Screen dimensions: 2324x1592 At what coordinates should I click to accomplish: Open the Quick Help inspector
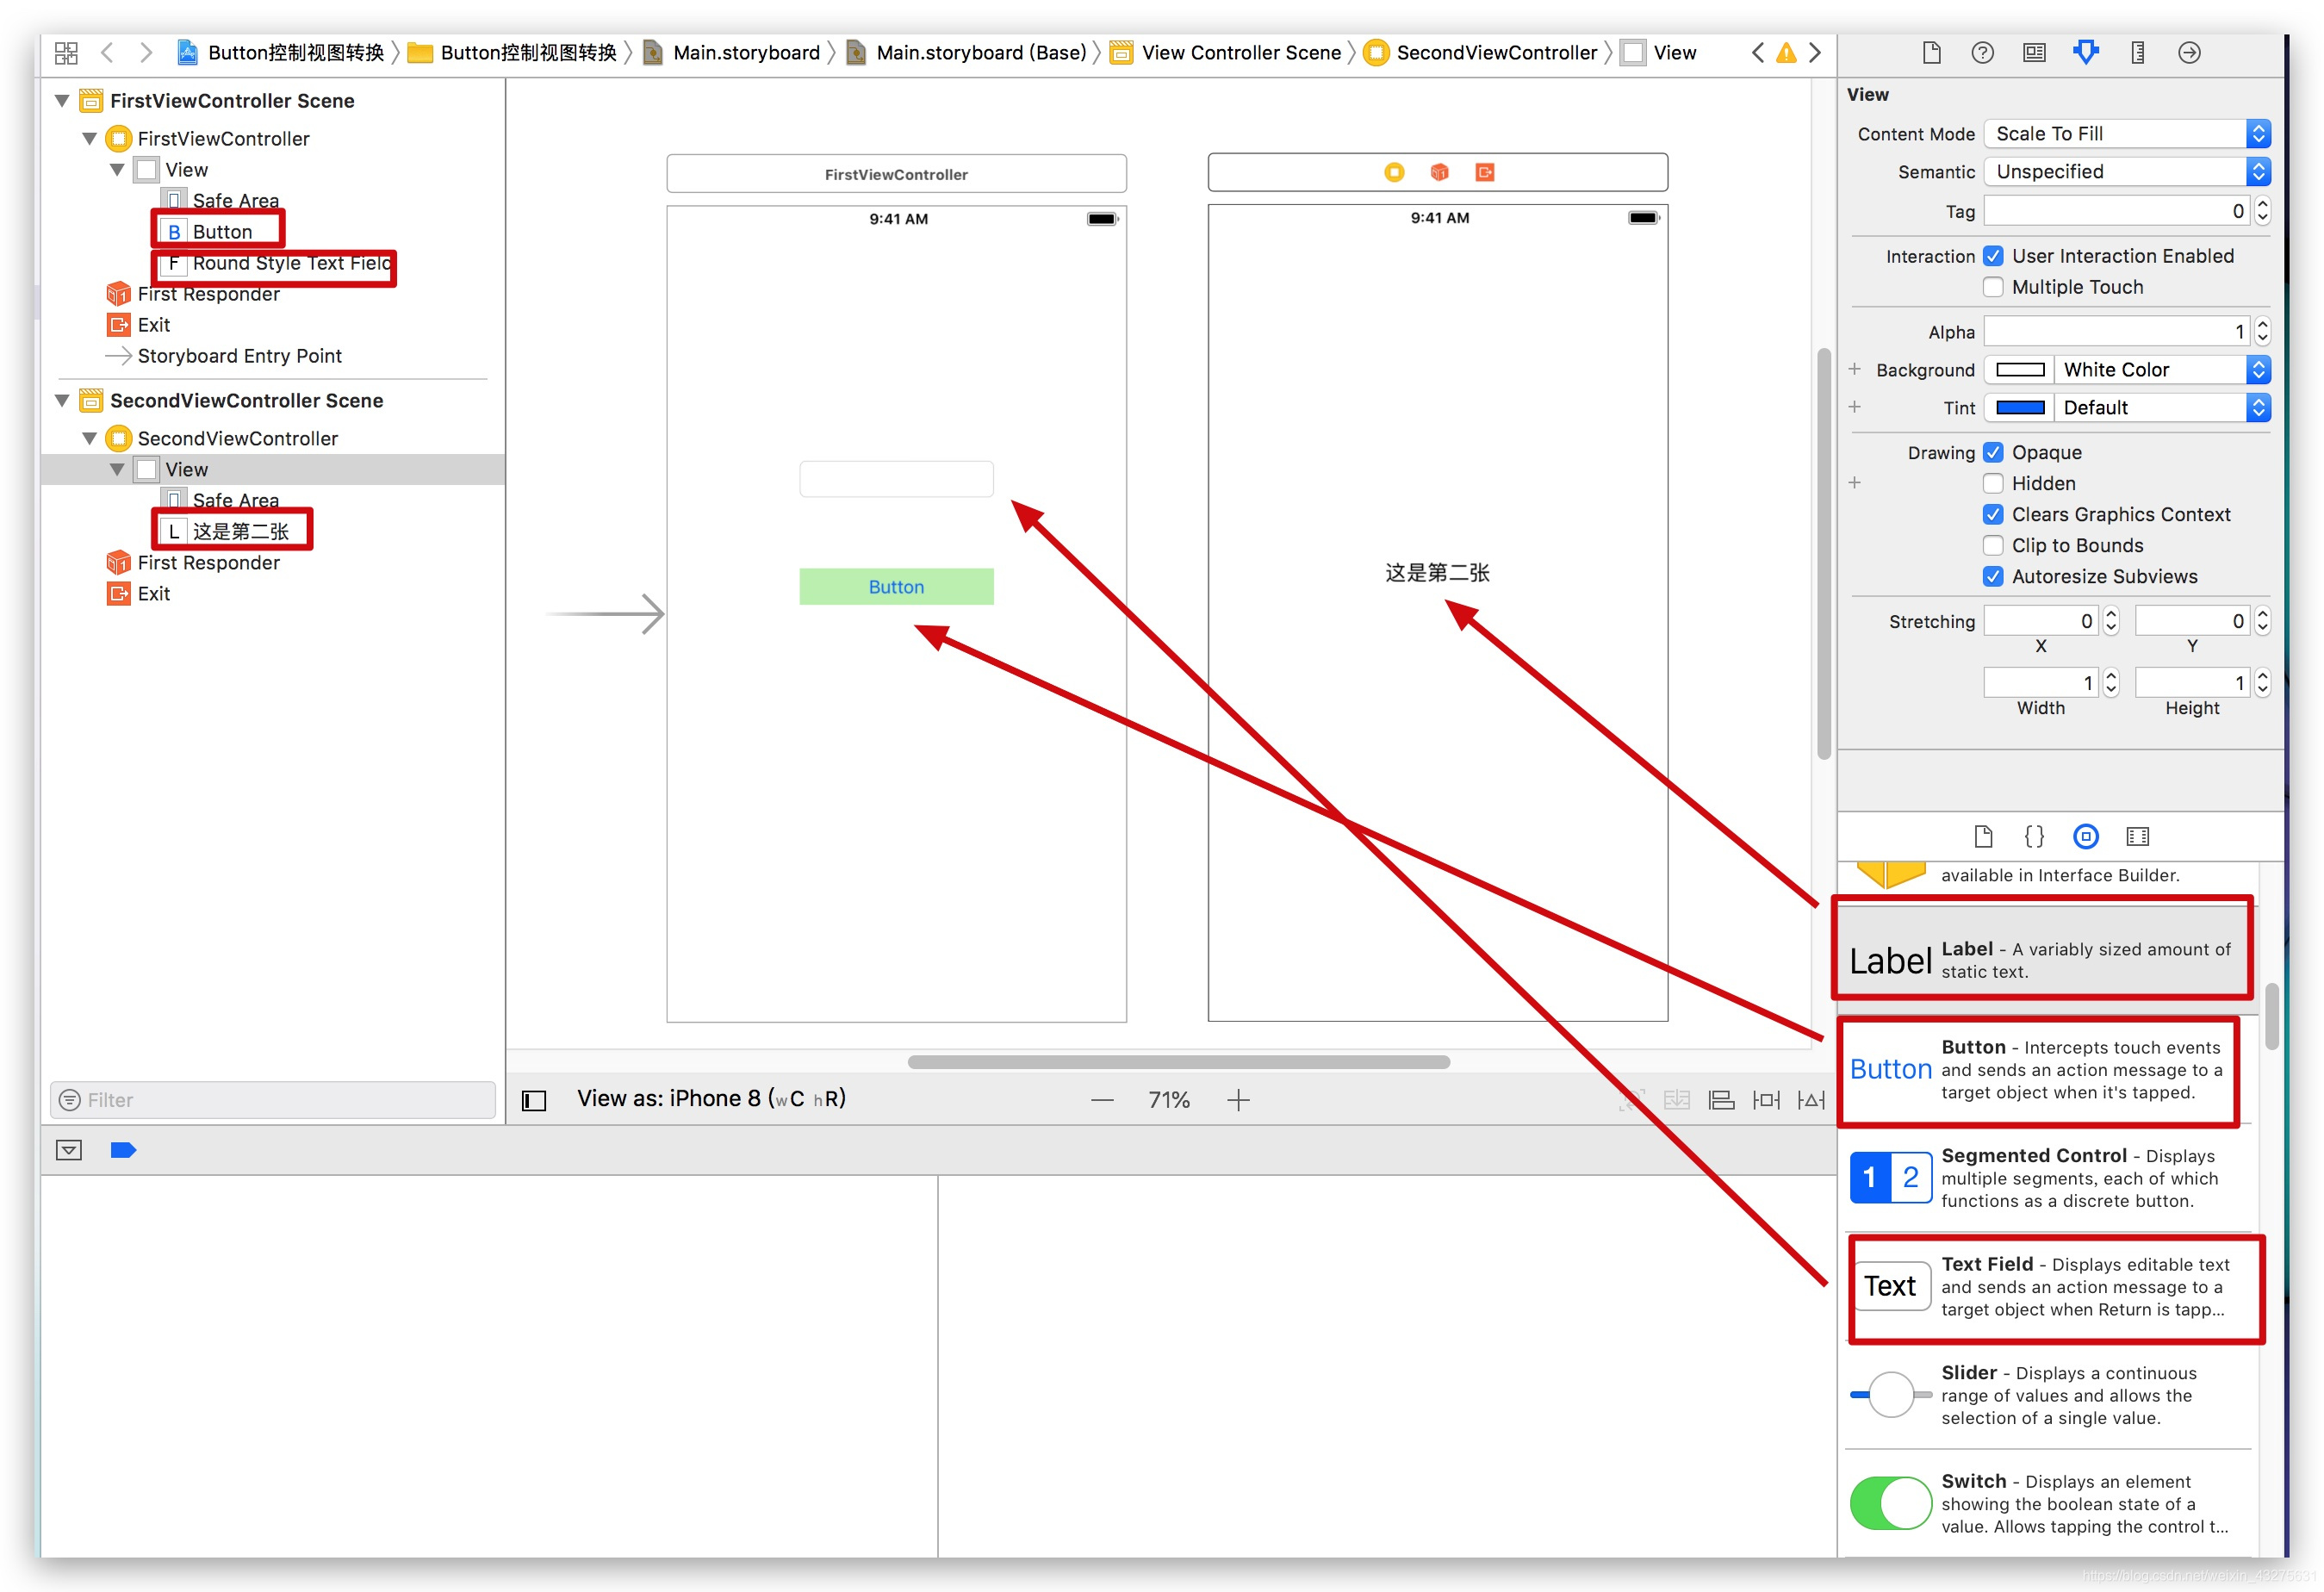(1982, 52)
